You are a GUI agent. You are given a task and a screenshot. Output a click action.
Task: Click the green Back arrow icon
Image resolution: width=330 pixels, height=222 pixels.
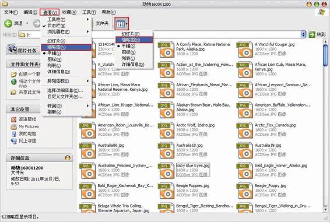click(x=8, y=23)
